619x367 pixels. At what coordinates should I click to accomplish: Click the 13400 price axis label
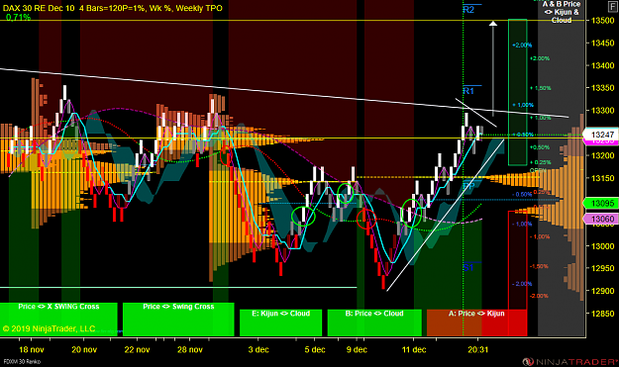(603, 65)
